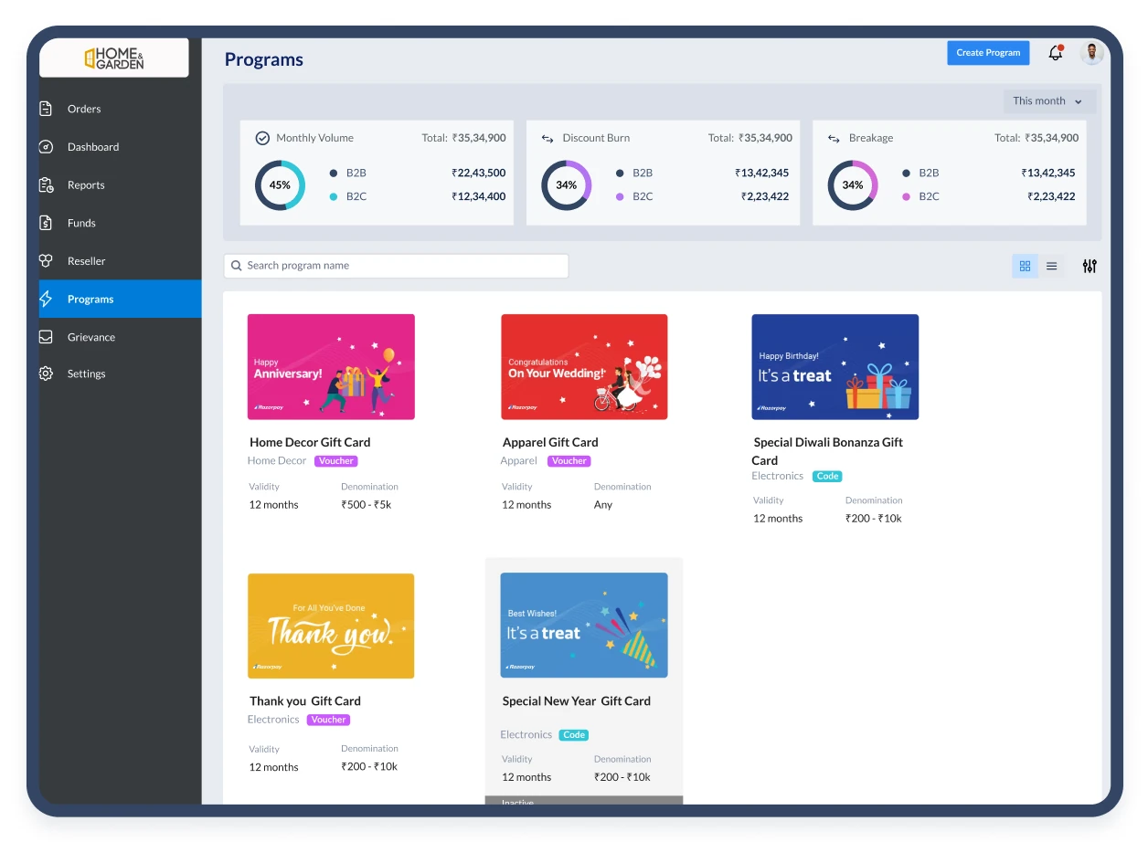Click the Dashboard gauge icon

click(47, 147)
